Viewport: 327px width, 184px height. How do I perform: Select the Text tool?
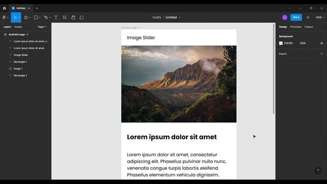56,17
